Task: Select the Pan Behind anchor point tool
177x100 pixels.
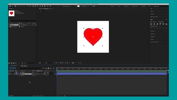Action: (30, 6)
